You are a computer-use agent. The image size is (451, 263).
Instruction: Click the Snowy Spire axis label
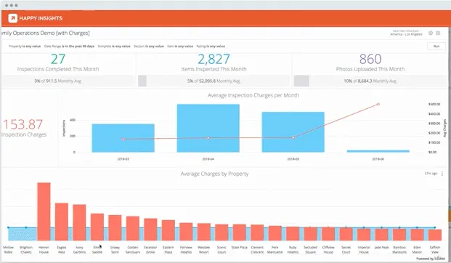click(115, 250)
